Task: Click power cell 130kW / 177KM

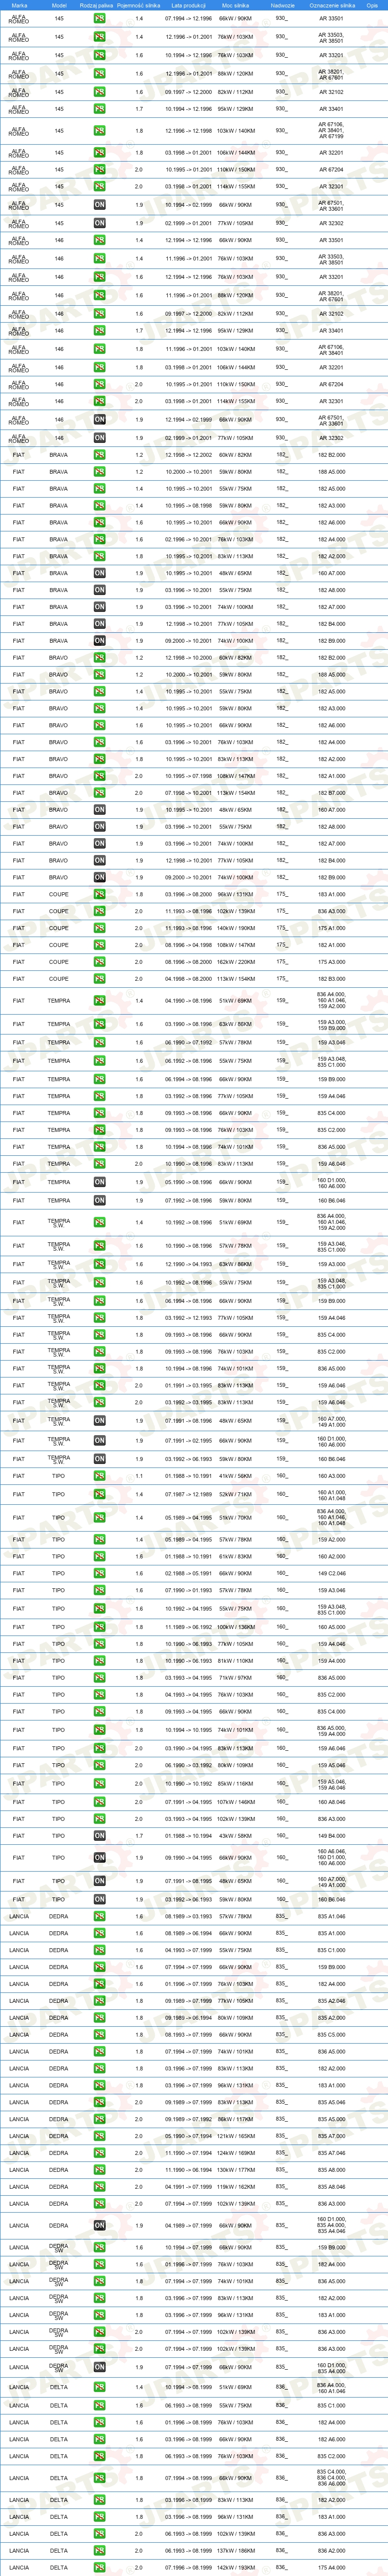Action: click(236, 2170)
